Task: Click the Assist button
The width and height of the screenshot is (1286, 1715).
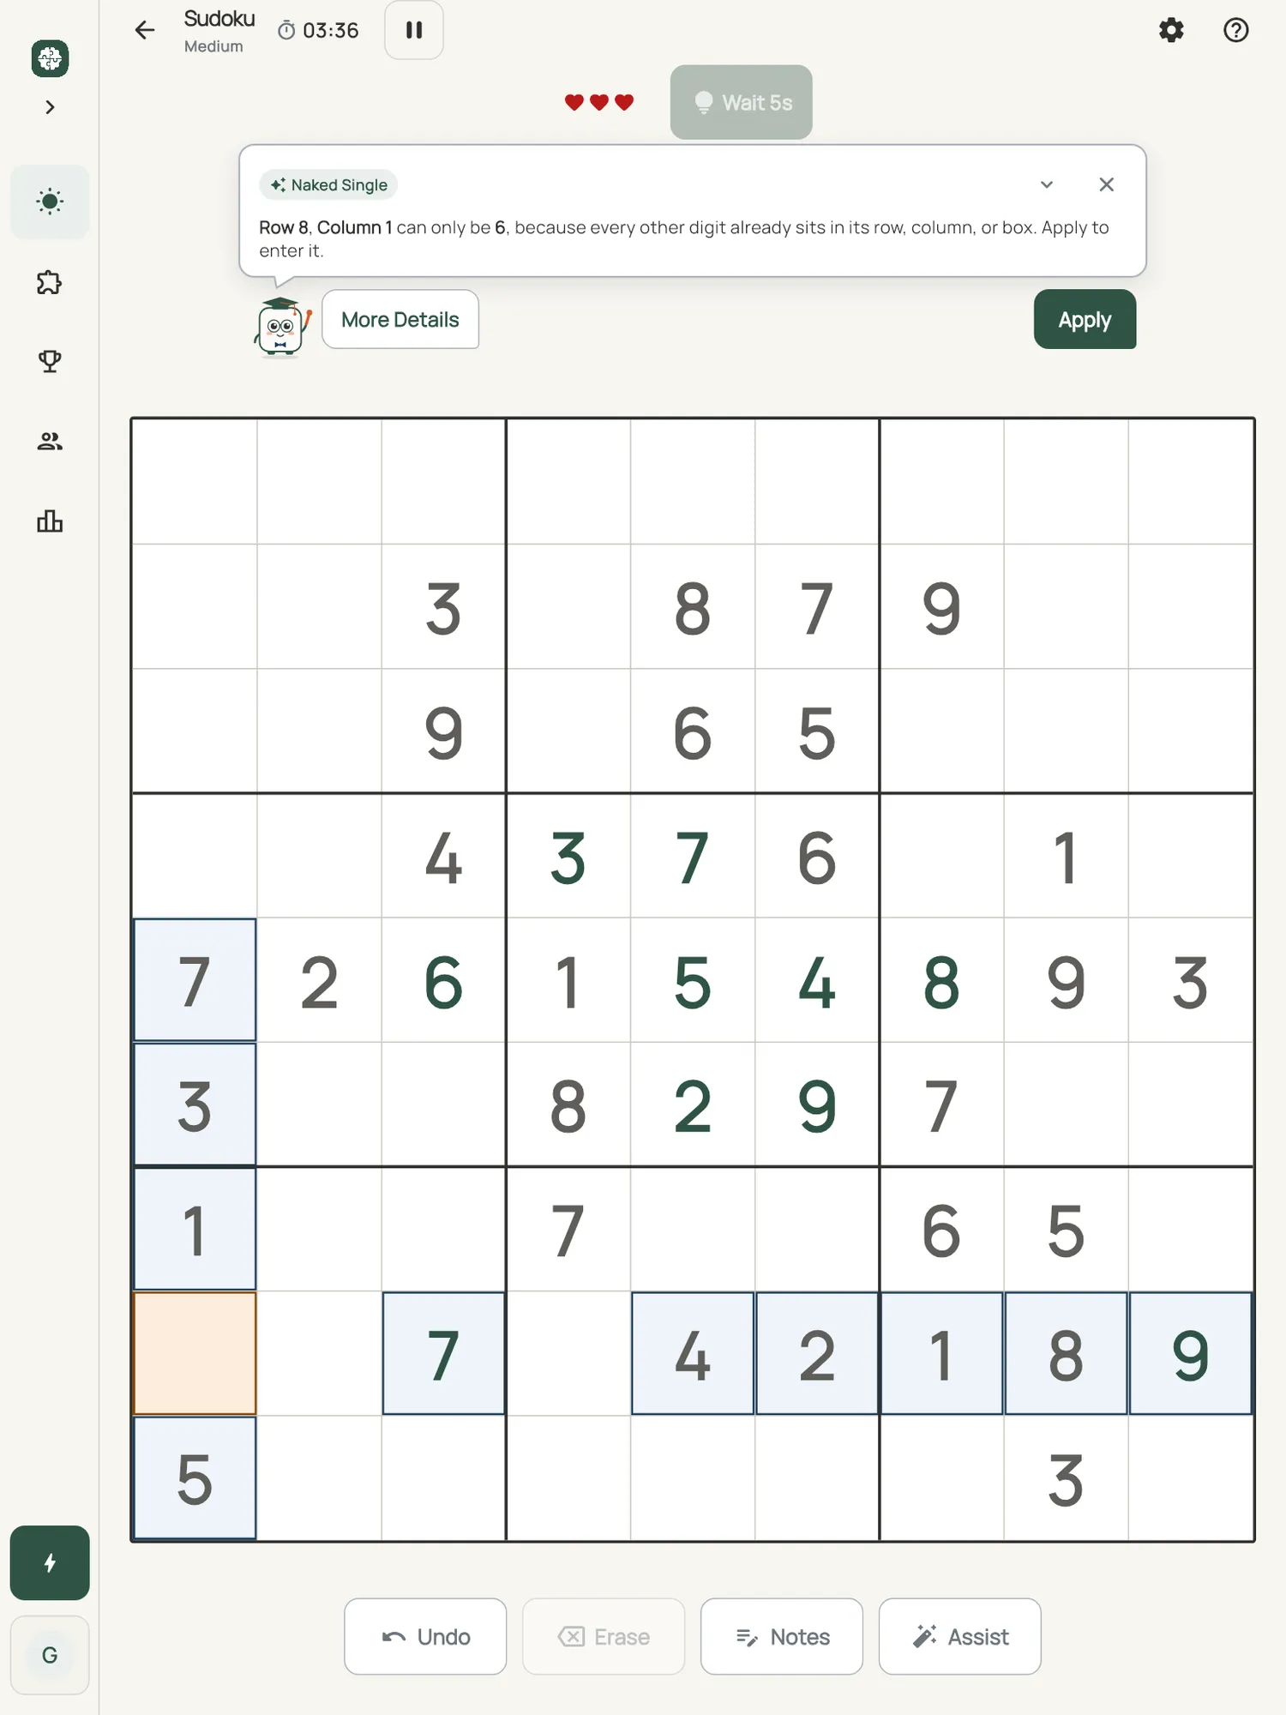Action: (x=960, y=1636)
